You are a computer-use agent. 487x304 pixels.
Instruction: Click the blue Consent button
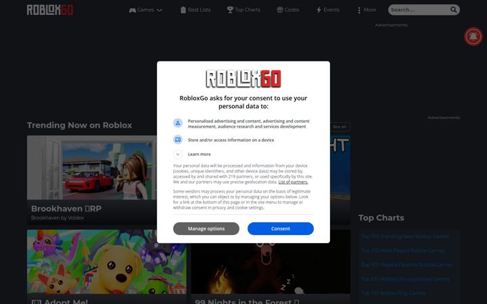tap(281, 228)
